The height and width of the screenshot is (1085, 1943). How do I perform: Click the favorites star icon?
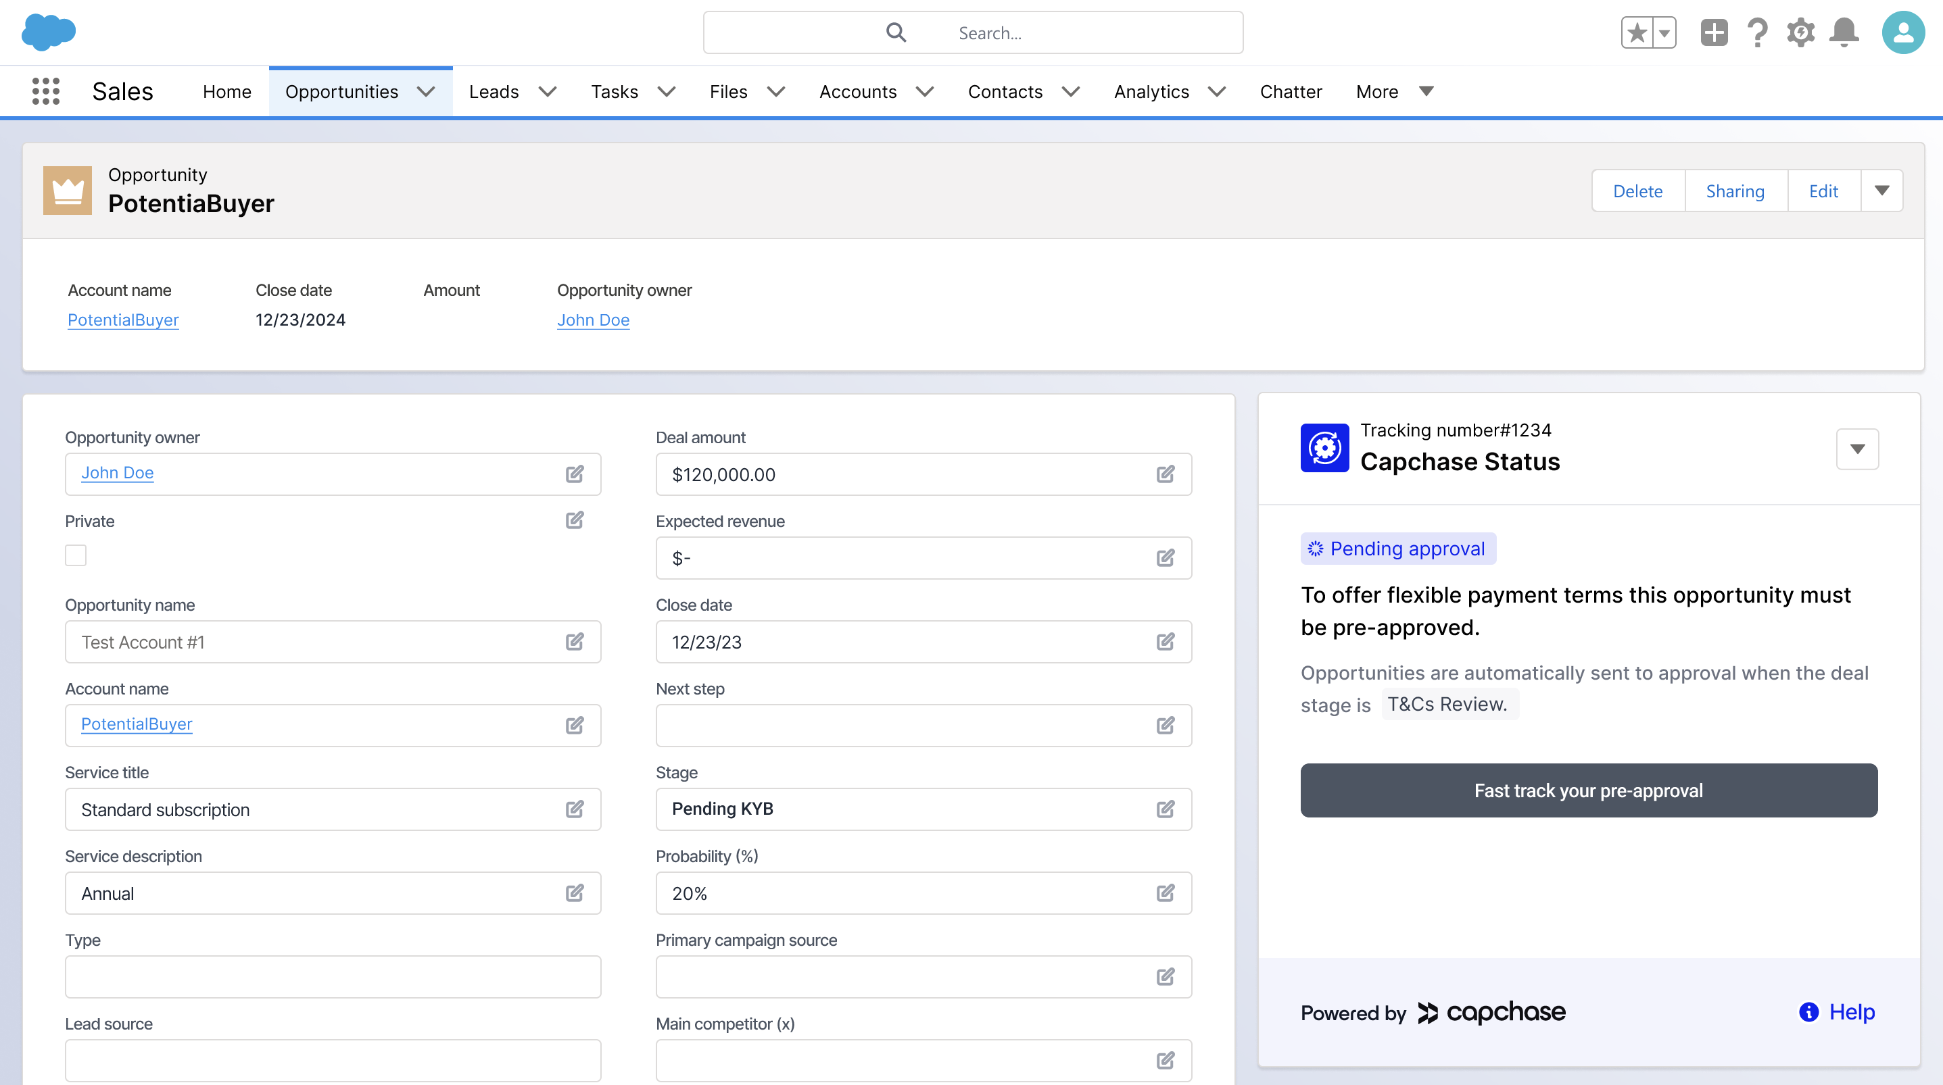tap(1637, 32)
